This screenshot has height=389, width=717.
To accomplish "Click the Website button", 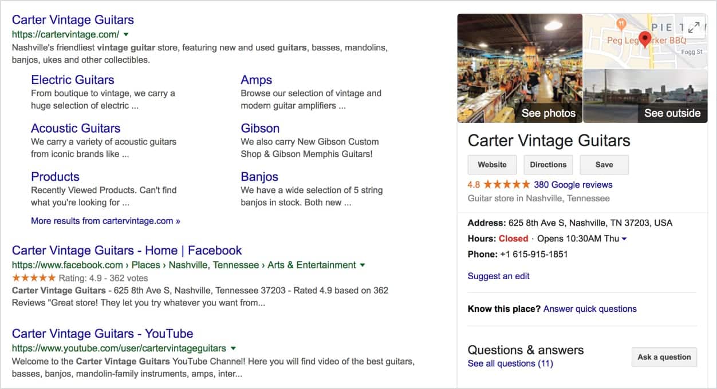I will (492, 165).
